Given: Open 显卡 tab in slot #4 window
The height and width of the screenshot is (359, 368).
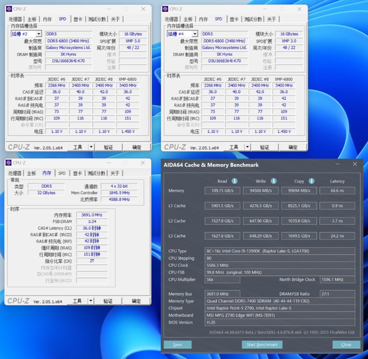Looking at the screenshot, I should (234, 19).
